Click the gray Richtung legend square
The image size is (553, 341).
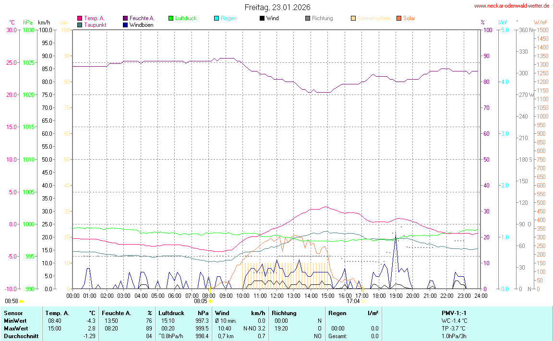(x=308, y=18)
